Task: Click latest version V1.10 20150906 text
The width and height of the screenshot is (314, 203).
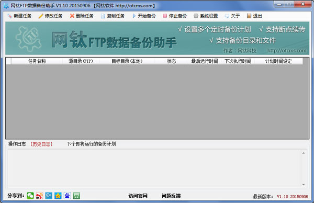Action: [293, 197]
